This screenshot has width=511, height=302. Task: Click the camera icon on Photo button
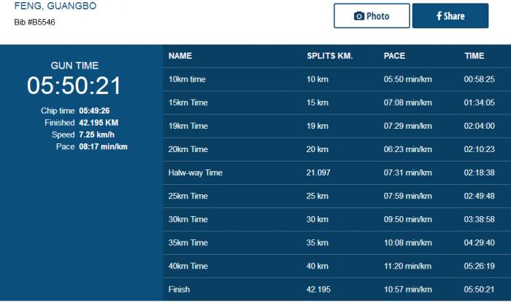point(358,16)
